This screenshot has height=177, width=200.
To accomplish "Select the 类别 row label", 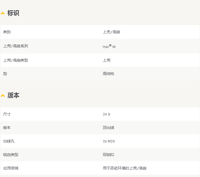I will 7,32.
